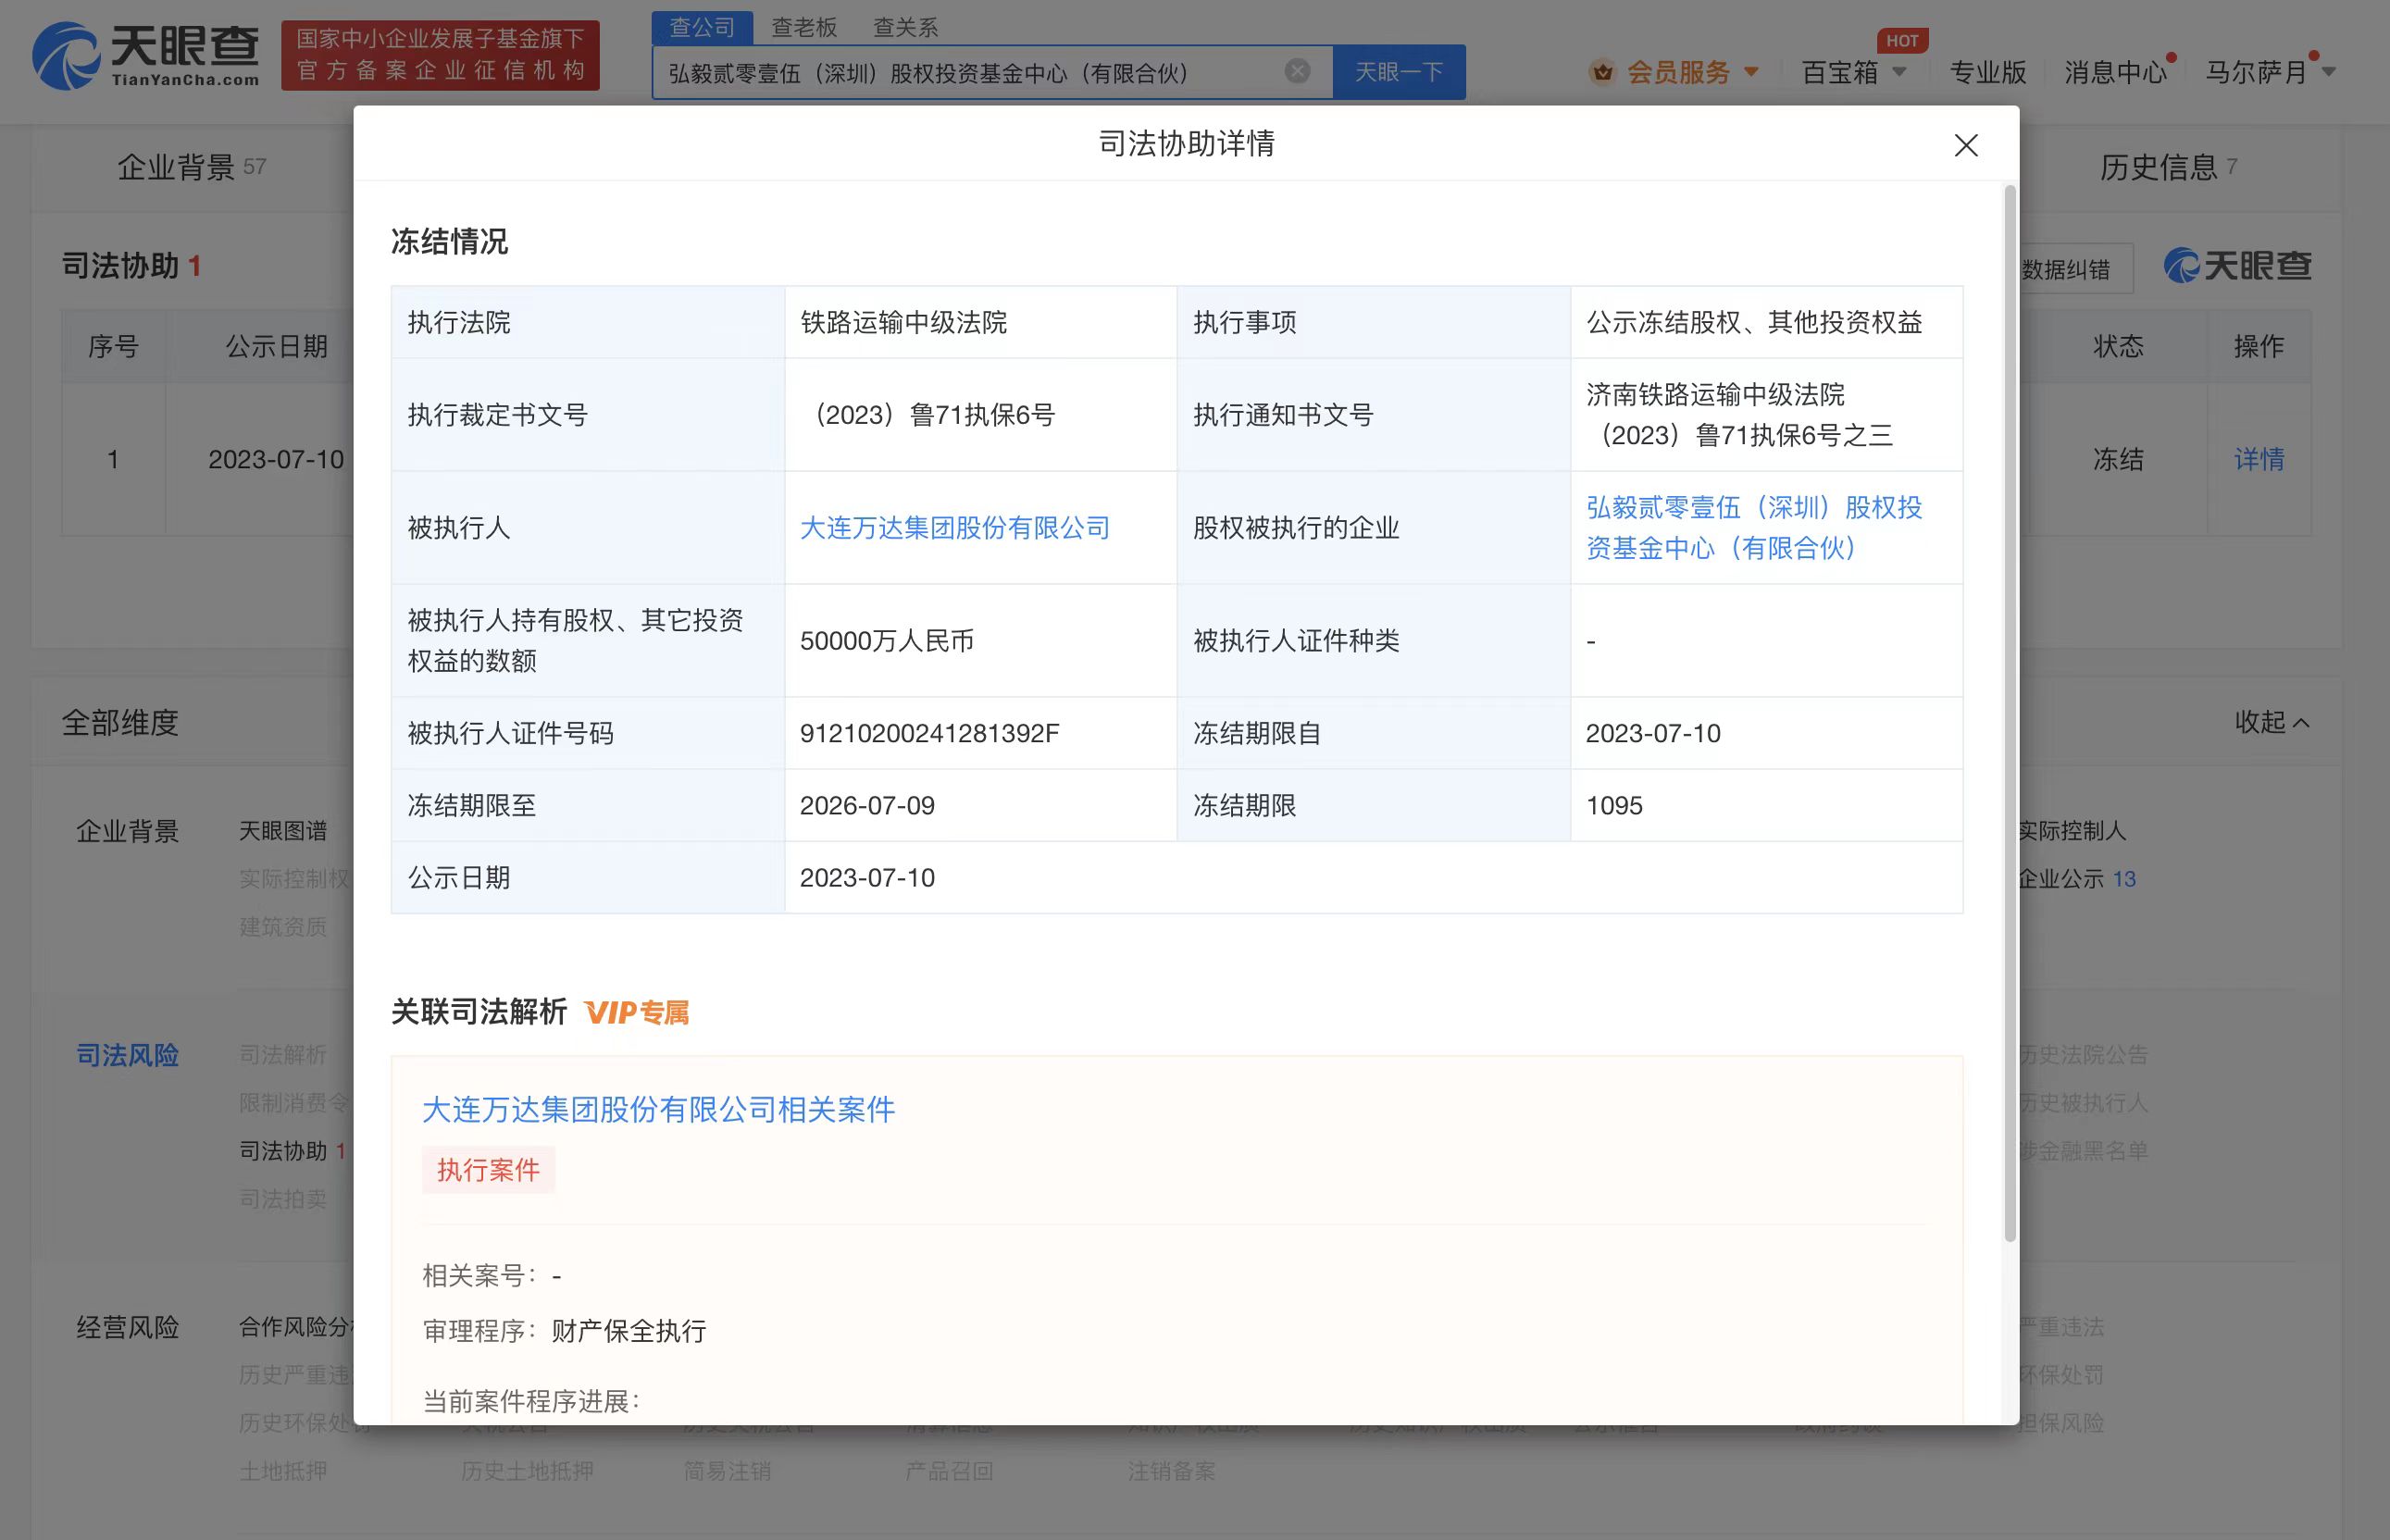Switch to the 企业背景 tab
Image resolution: width=2390 pixels, height=1540 pixels.
click(x=191, y=167)
